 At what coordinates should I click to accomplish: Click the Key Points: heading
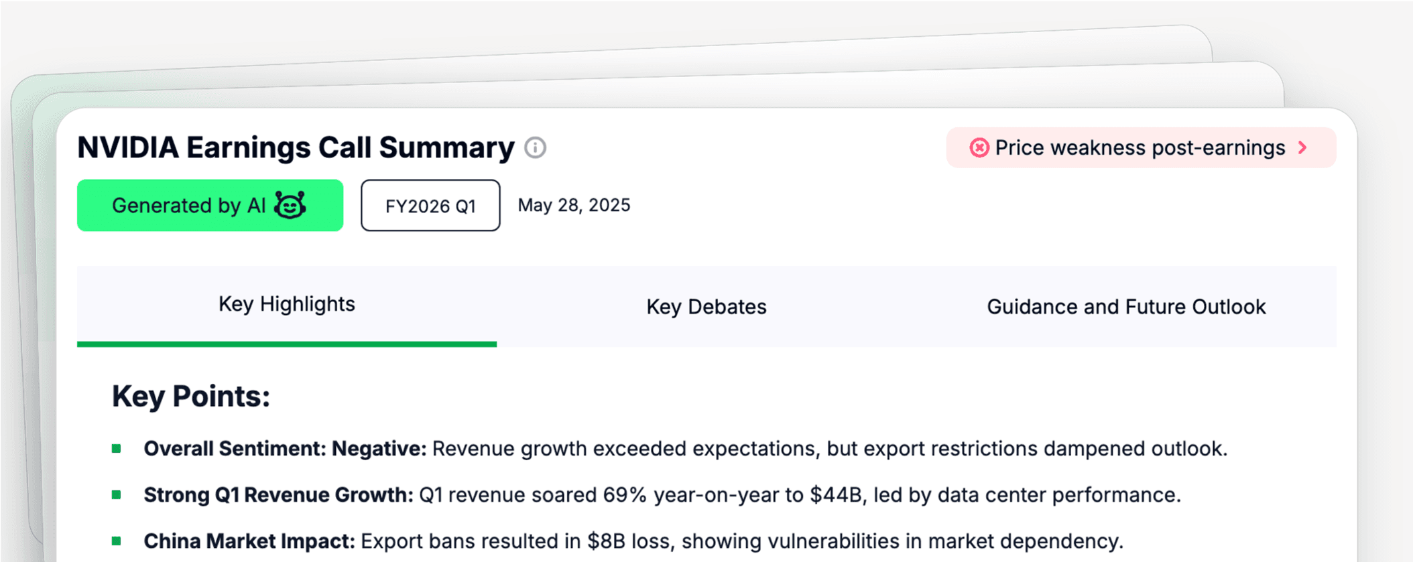pyautogui.click(x=191, y=396)
